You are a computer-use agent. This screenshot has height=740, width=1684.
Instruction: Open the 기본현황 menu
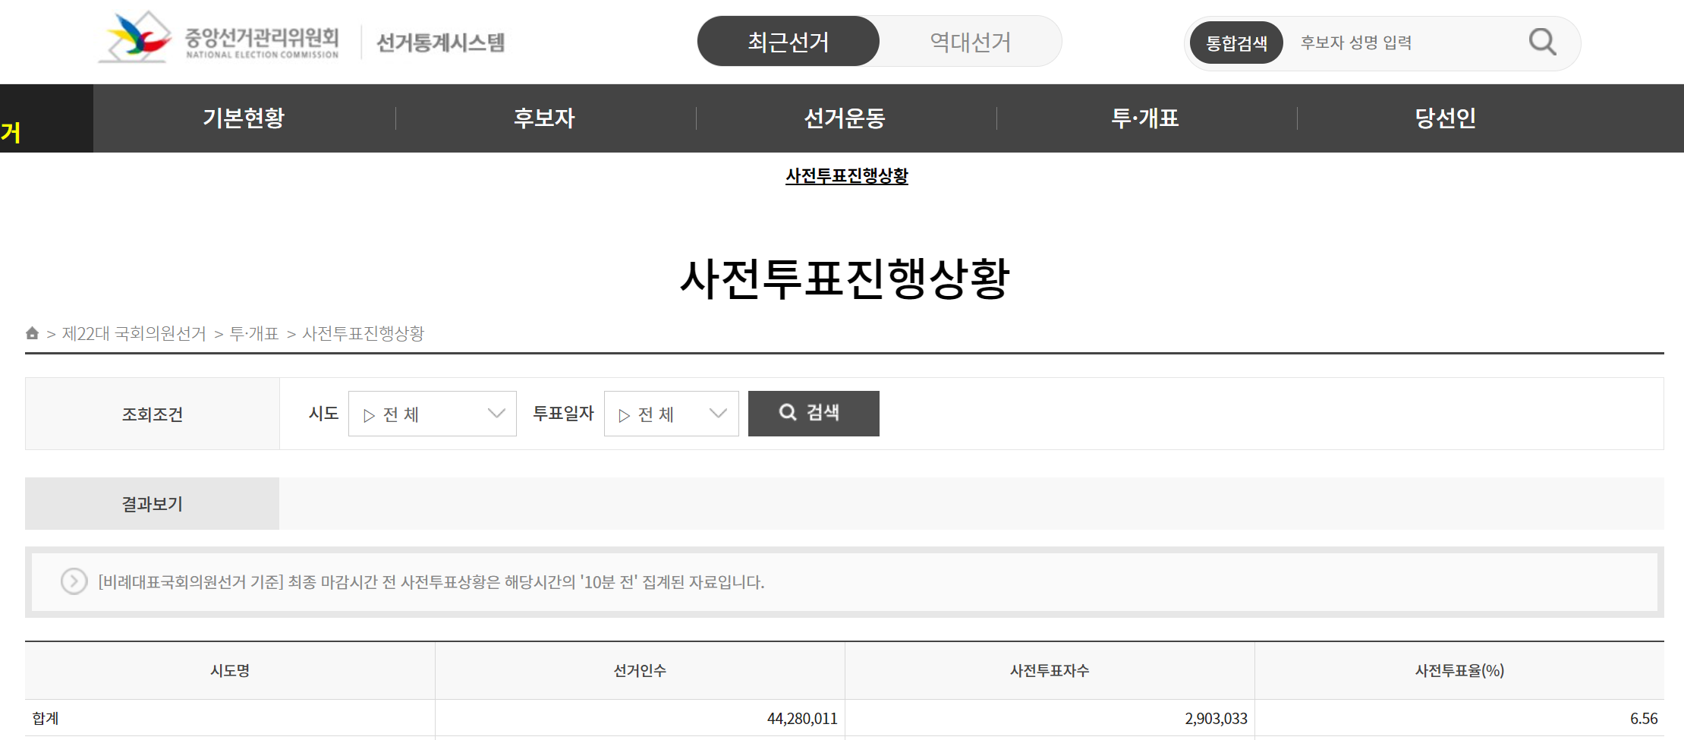(244, 118)
